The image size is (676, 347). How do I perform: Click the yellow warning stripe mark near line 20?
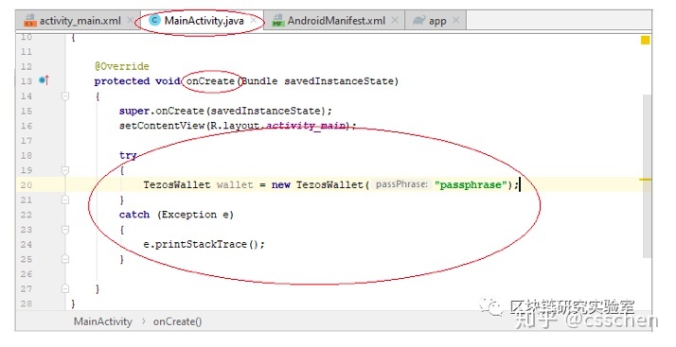pyautogui.click(x=646, y=179)
